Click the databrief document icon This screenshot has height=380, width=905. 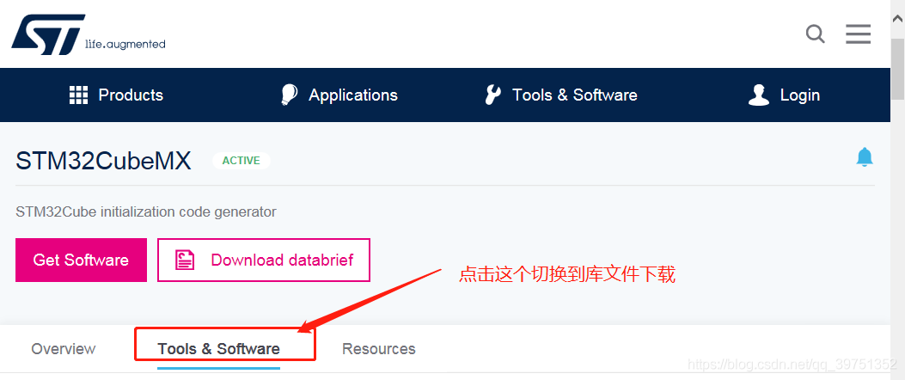[185, 260]
